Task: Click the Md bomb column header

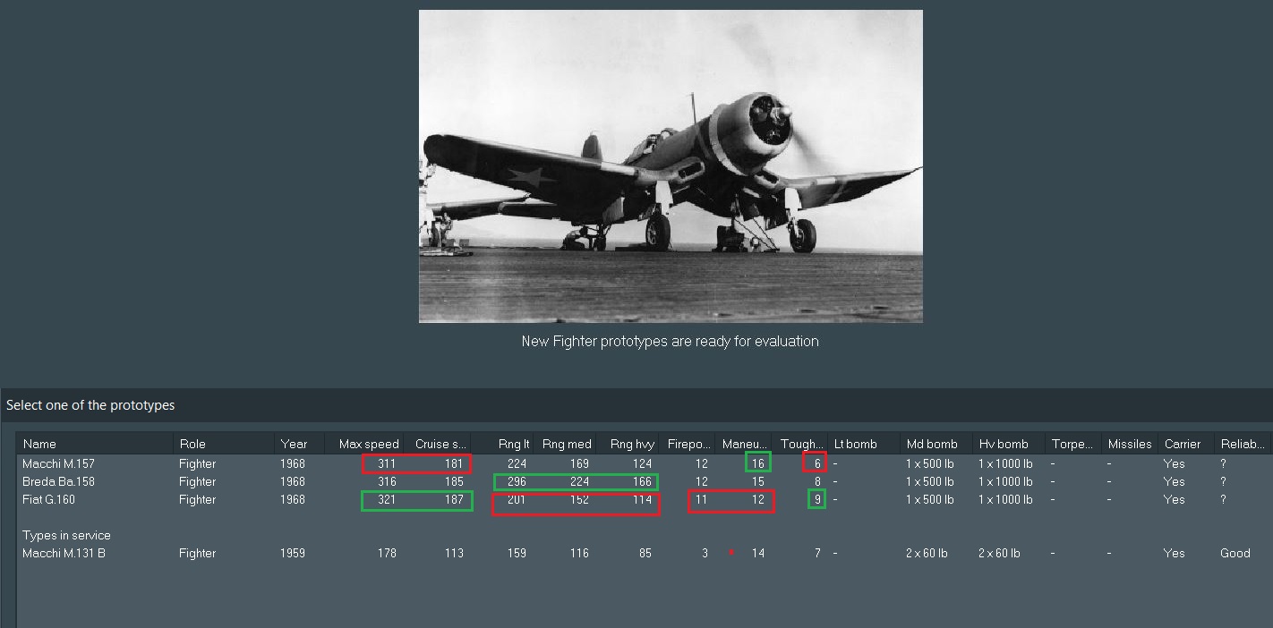Action: (937, 444)
